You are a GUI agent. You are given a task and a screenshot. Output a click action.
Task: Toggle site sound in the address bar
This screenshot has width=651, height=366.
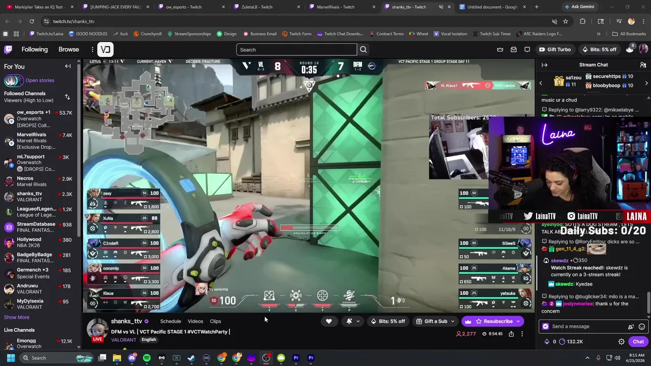554,21
